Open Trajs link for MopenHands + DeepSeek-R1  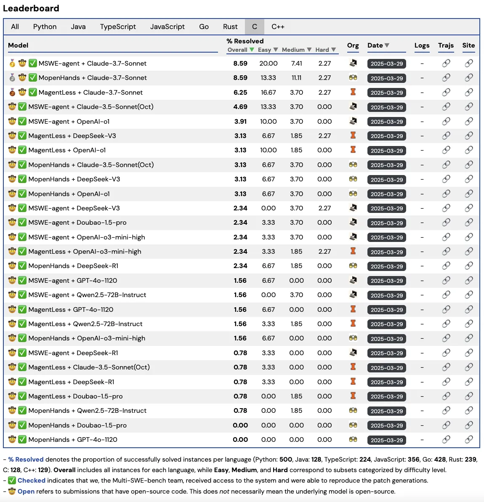click(x=446, y=266)
